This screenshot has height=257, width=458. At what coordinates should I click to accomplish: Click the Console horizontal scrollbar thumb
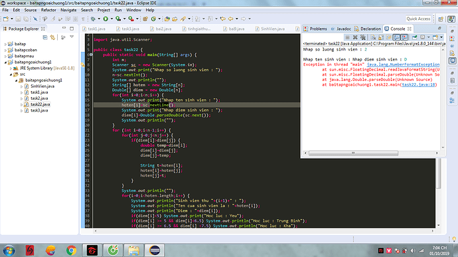pos(353,153)
